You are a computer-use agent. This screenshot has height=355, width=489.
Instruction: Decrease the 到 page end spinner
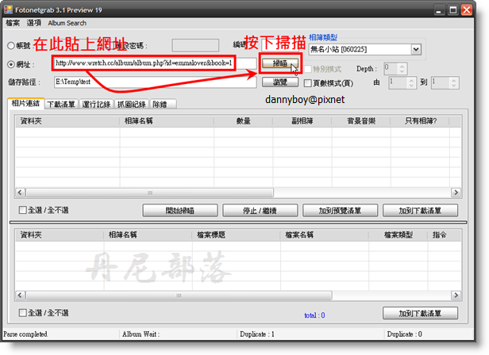[x=454, y=86]
